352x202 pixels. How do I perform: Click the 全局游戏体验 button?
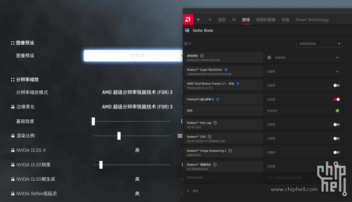[319, 44]
